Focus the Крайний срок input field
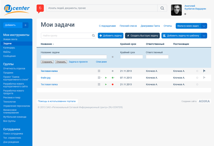 131,57
